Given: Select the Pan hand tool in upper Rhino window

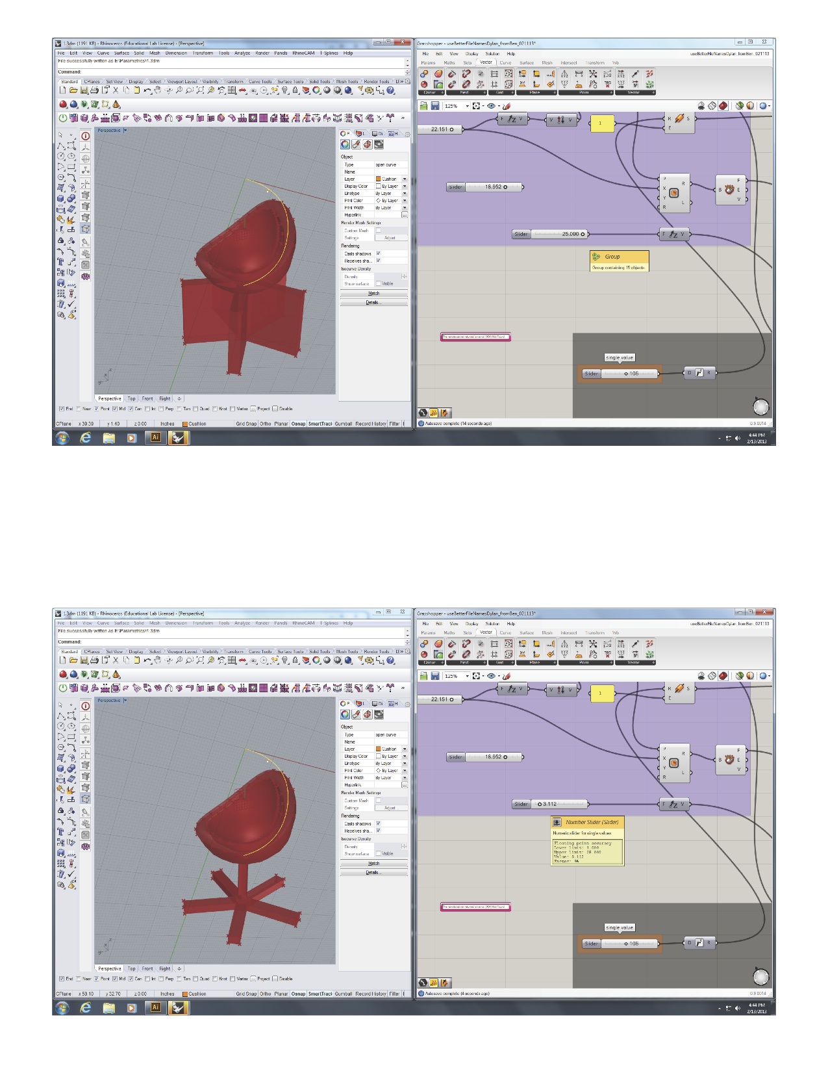Looking at the screenshot, I should [x=158, y=90].
